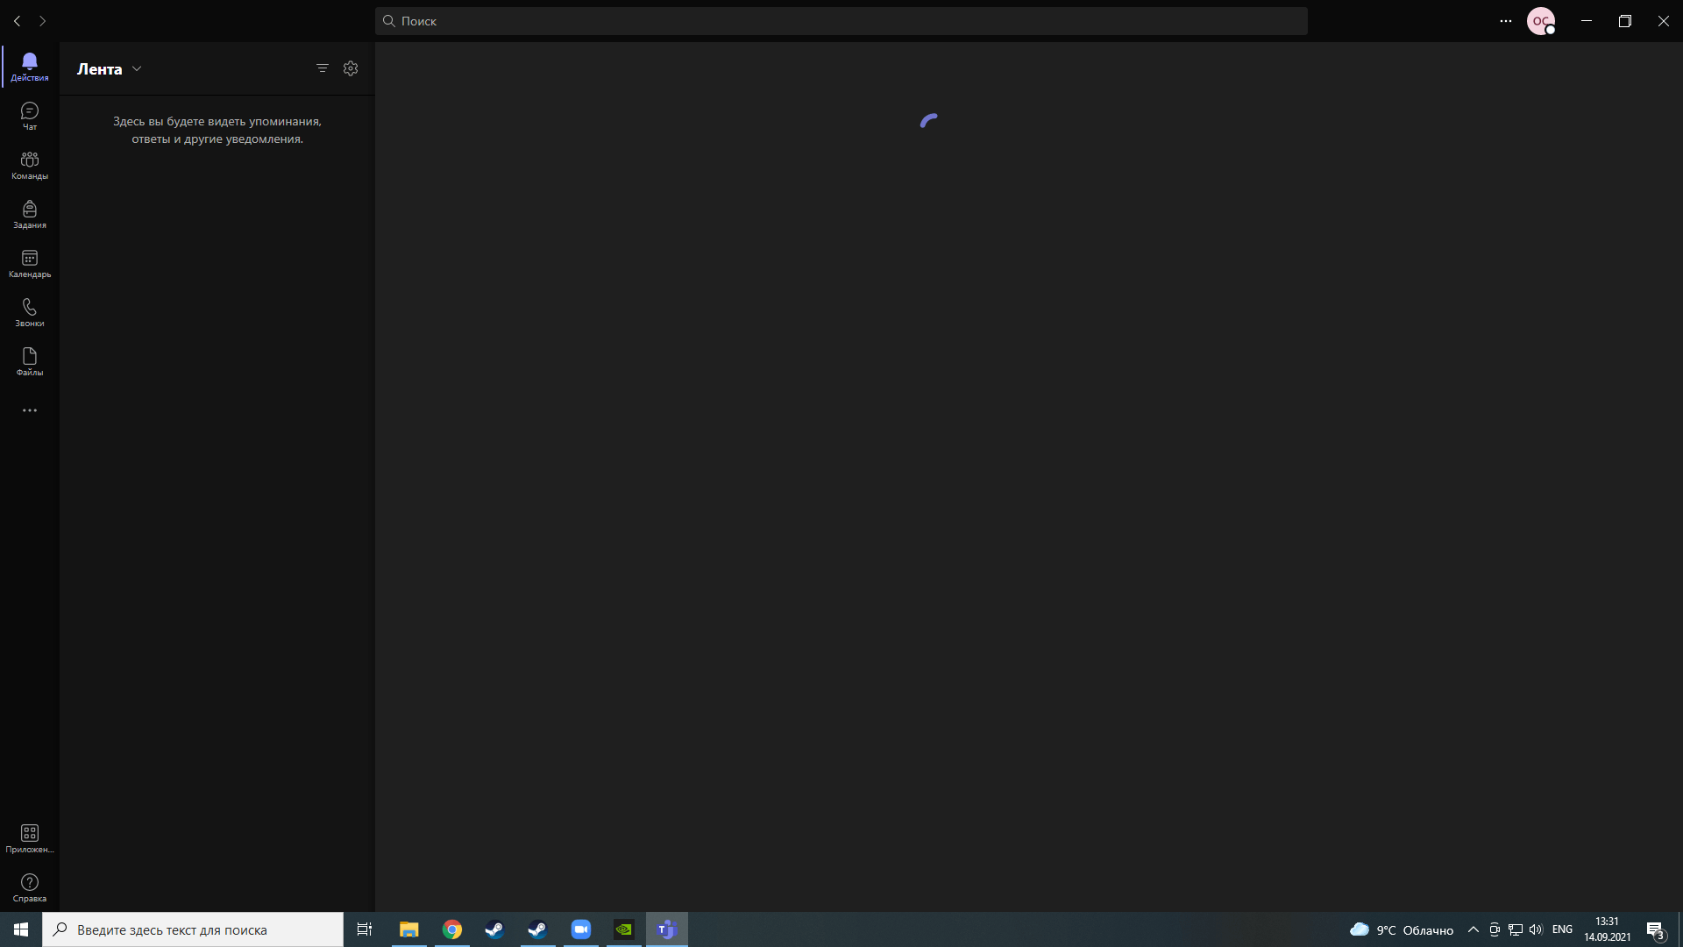Open the Assignments (Задания) section
This screenshot has width=1683, height=947.
tap(30, 214)
